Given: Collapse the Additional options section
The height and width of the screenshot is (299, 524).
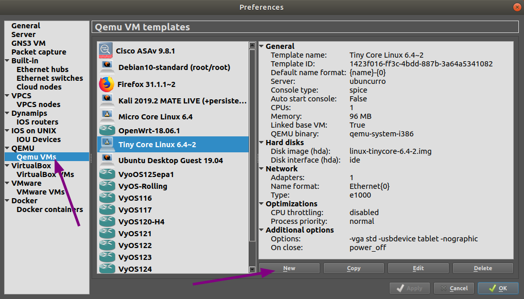Looking at the screenshot, I should pyautogui.click(x=261, y=230).
